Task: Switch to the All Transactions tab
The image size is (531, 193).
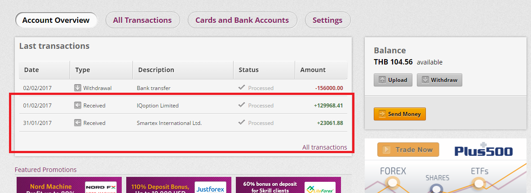Action: pyautogui.click(x=142, y=20)
